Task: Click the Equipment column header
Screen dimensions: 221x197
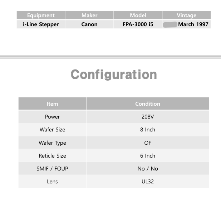Action: (41, 15)
